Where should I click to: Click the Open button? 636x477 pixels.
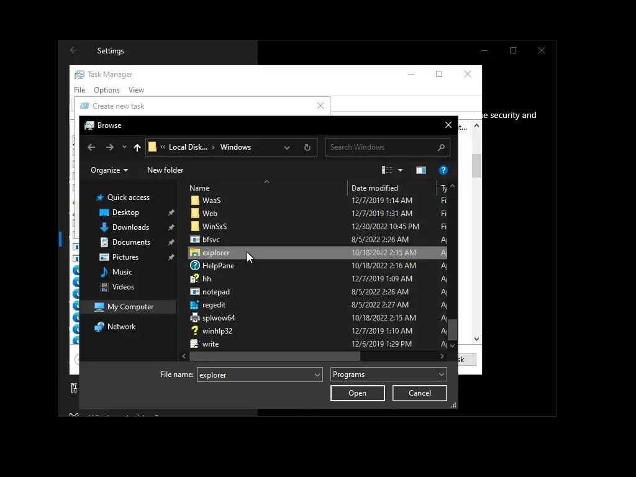pyautogui.click(x=357, y=393)
